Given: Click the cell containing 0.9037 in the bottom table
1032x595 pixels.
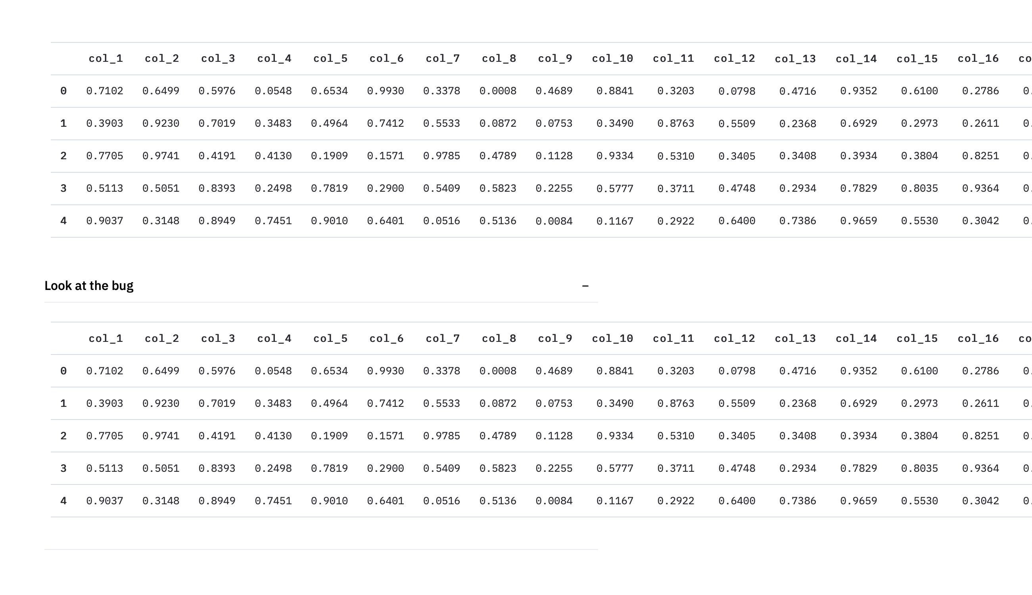Looking at the screenshot, I should [105, 500].
